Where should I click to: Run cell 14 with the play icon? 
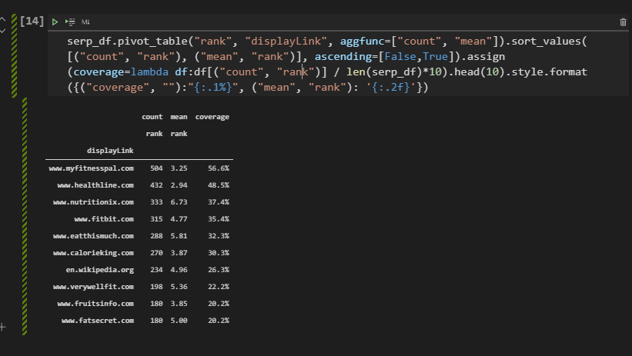coord(55,22)
